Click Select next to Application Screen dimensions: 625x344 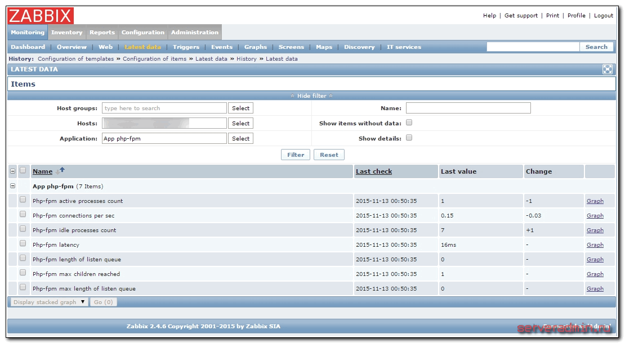pos(241,138)
